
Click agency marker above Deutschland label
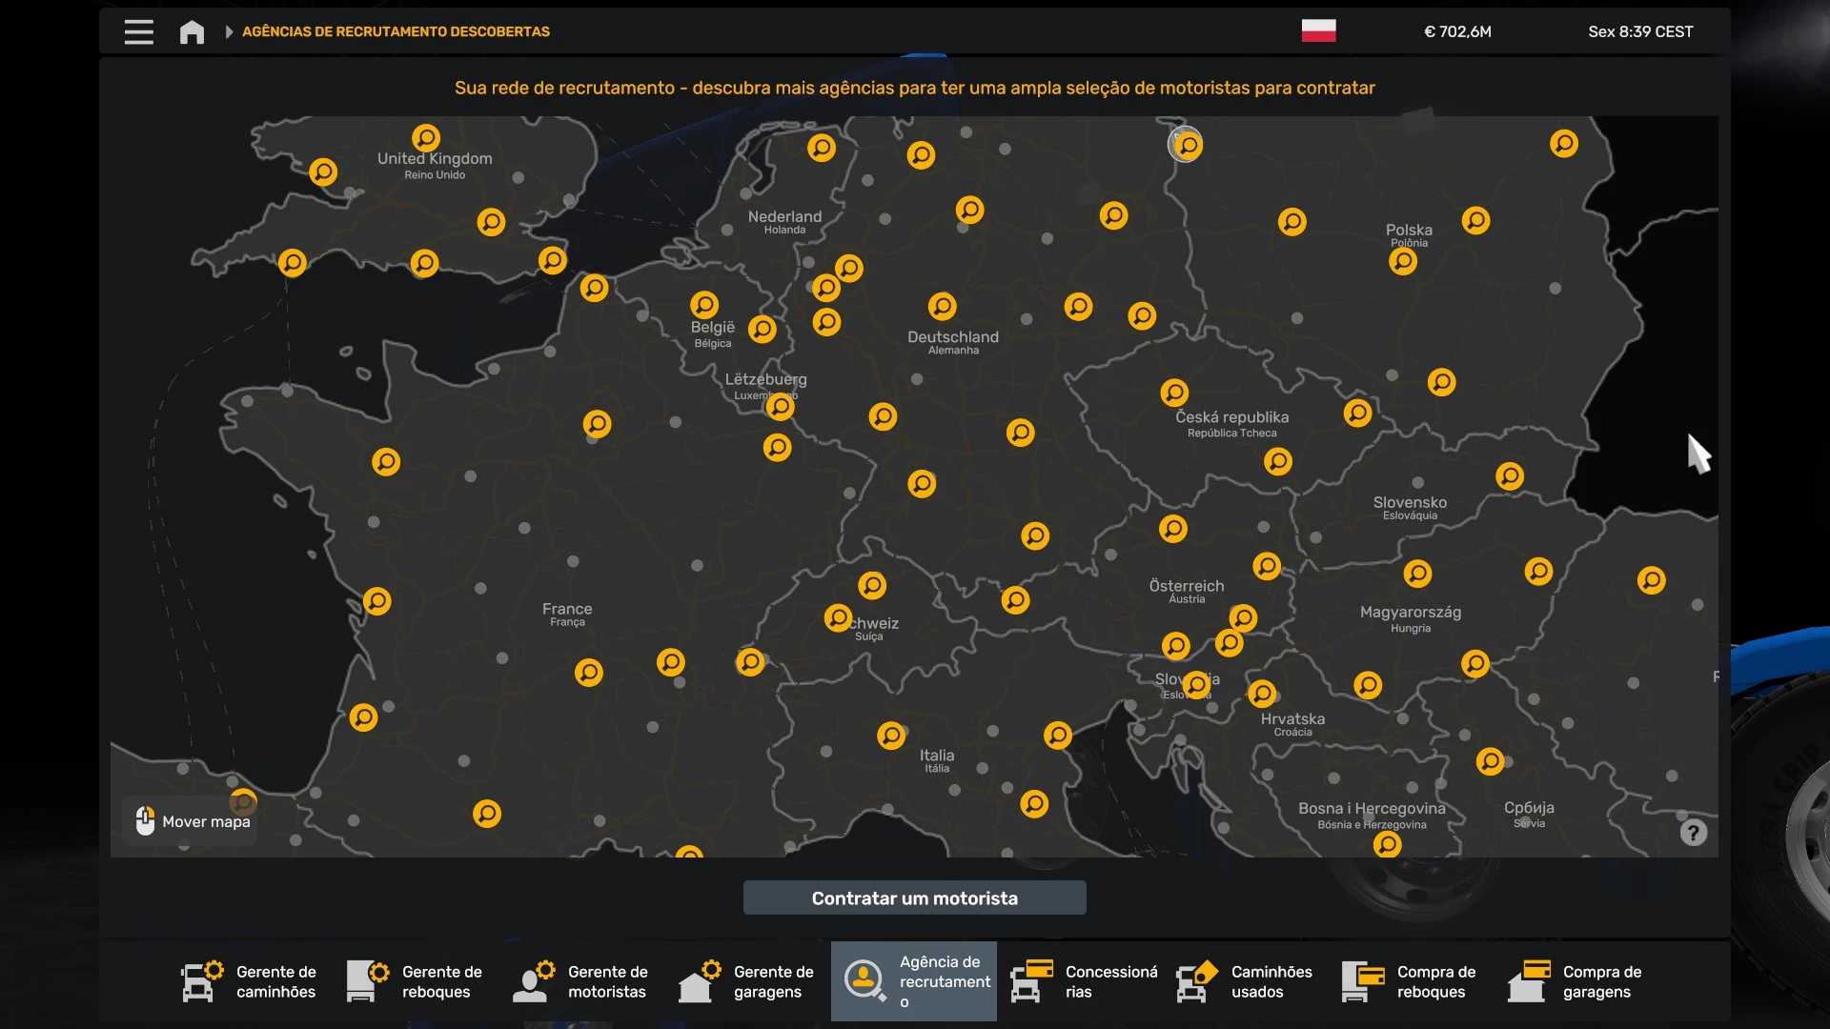click(942, 306)
